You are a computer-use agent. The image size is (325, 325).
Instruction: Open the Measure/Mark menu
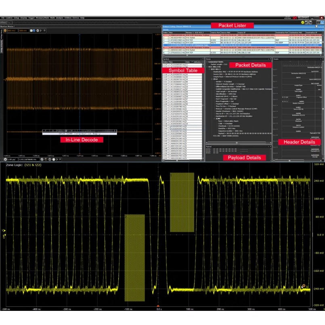click(42, 18)
